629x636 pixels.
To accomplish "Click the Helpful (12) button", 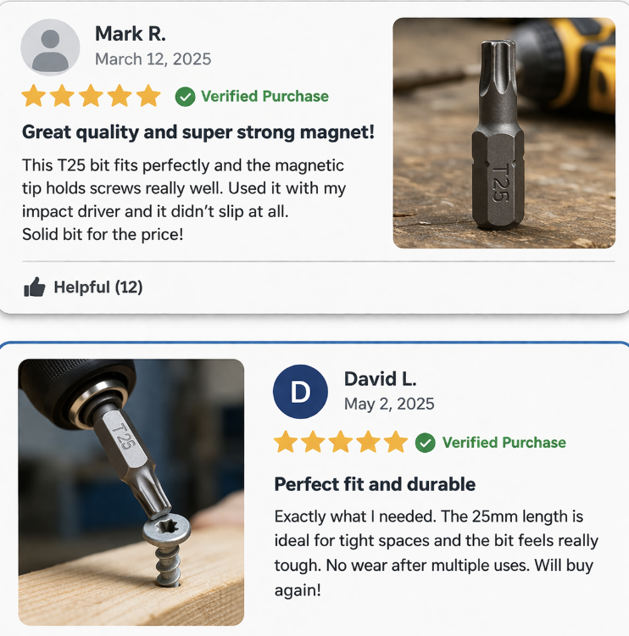I will 83,287.
